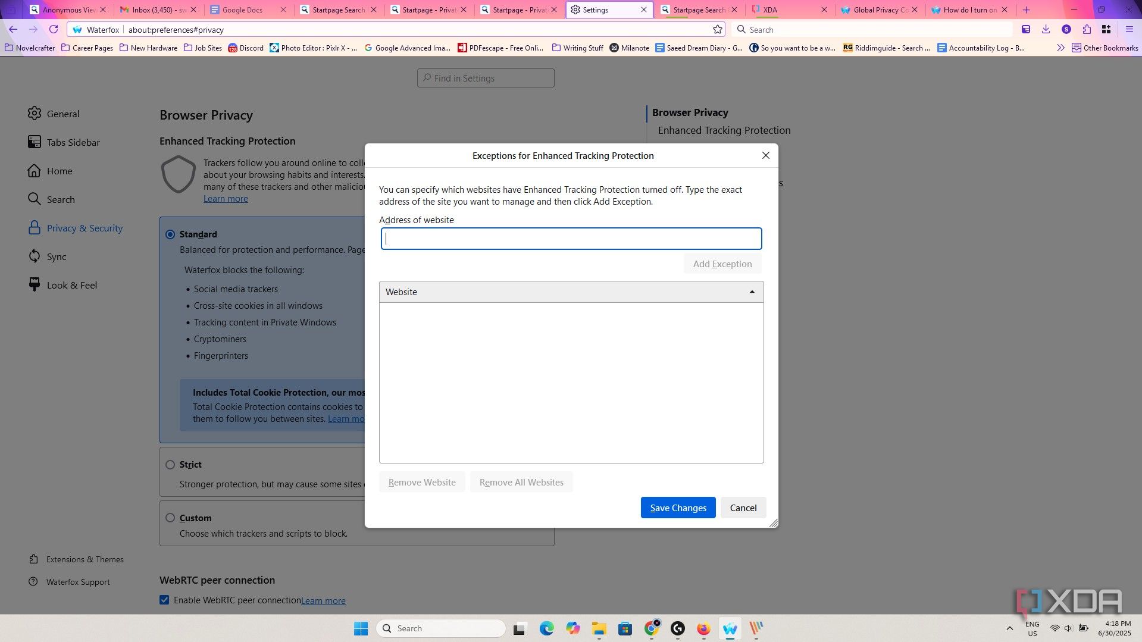
Task: Reload the page with the refresh icon
Action: (54, 29)
